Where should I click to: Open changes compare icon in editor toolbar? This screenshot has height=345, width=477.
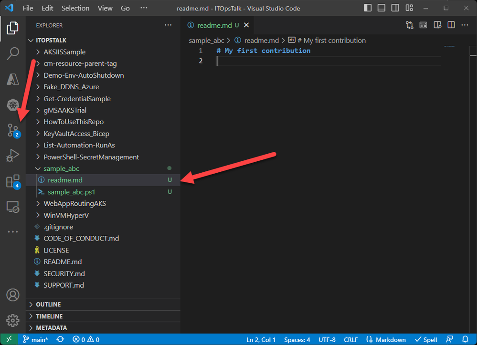(x=410, y=25)
